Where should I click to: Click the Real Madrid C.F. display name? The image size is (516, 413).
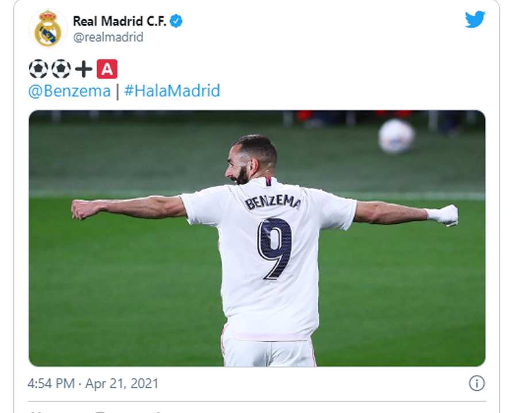[x=120, y=21]
